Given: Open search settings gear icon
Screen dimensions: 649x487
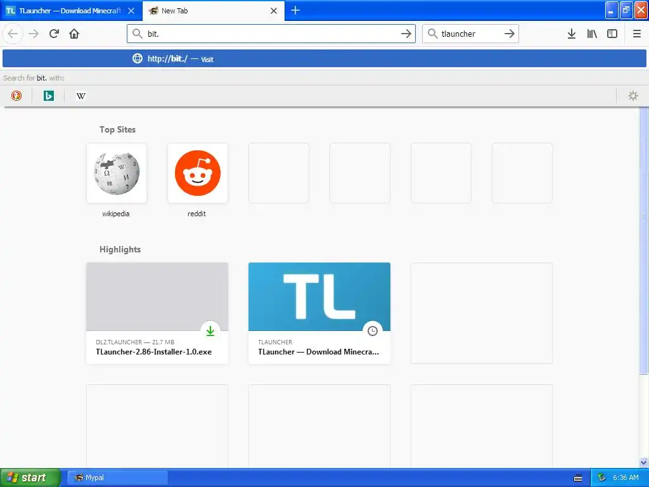Looking at the screenshot, I should 633,96.
